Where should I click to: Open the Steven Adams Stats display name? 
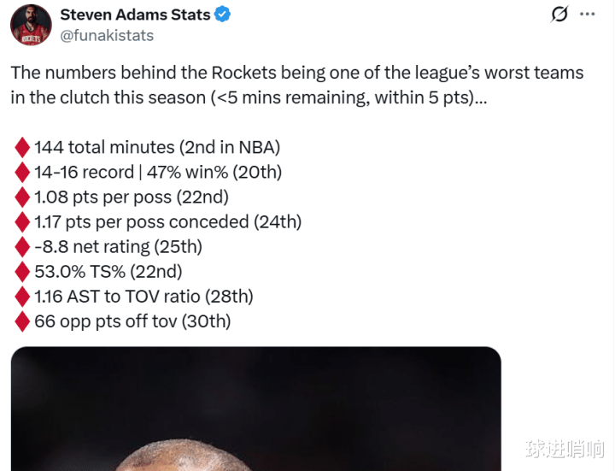pos(135,15)
